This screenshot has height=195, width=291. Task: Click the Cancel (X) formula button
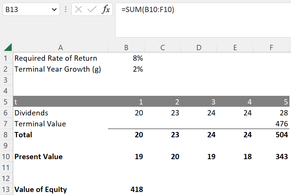[79, 9]
